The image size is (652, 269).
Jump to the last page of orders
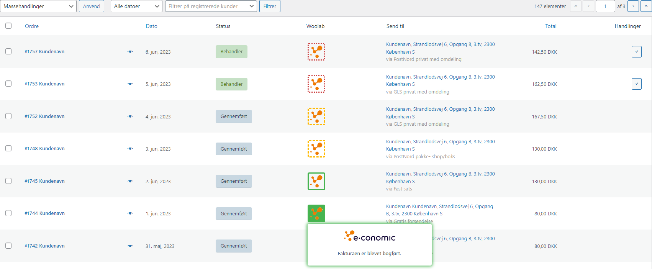coord(646,6)
